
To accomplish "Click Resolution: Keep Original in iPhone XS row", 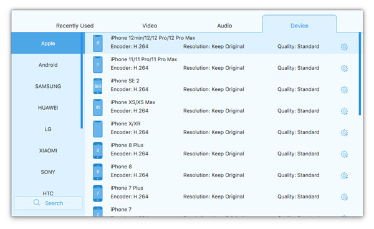I will point(213,111).
